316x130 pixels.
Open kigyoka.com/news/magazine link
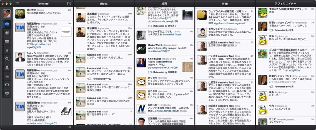(x=230, y=23)
